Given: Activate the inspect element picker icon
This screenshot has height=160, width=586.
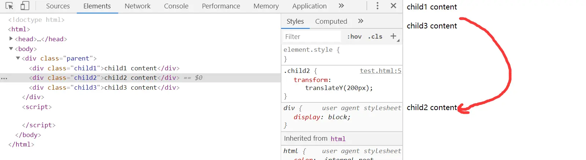Looking at the screenshot, I should click(10, 6).
